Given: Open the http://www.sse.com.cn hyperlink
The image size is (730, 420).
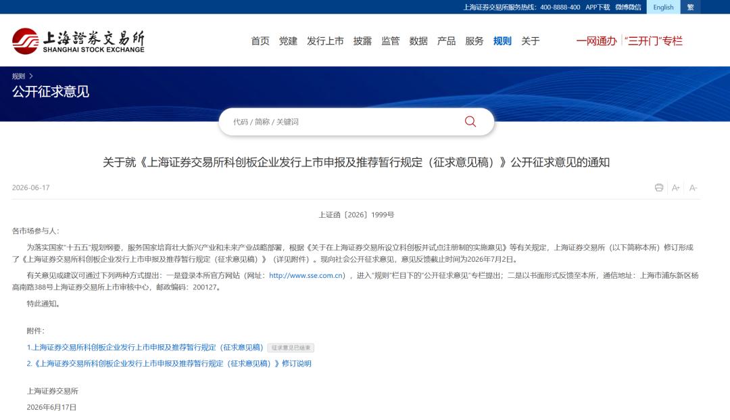Looking at the screenshot, I should (306, 275).
